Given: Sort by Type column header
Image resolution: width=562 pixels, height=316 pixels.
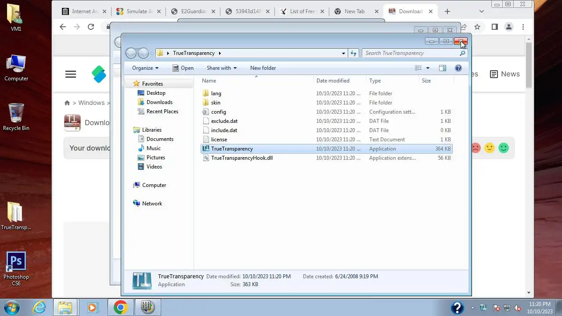Looking at the screenshot, I should pos(393,81).
